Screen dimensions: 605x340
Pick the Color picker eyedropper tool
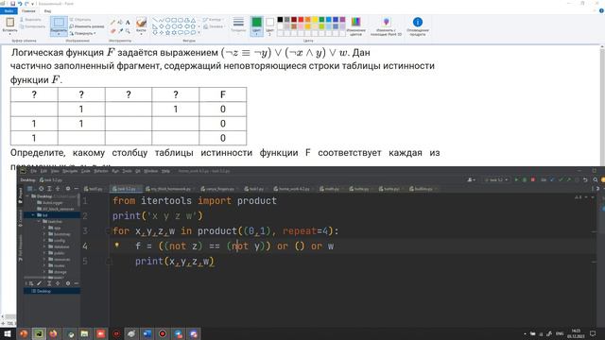pos(120,30)
